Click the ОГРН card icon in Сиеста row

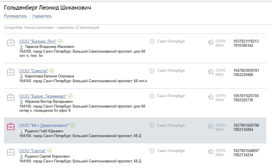tap(211, 71)
